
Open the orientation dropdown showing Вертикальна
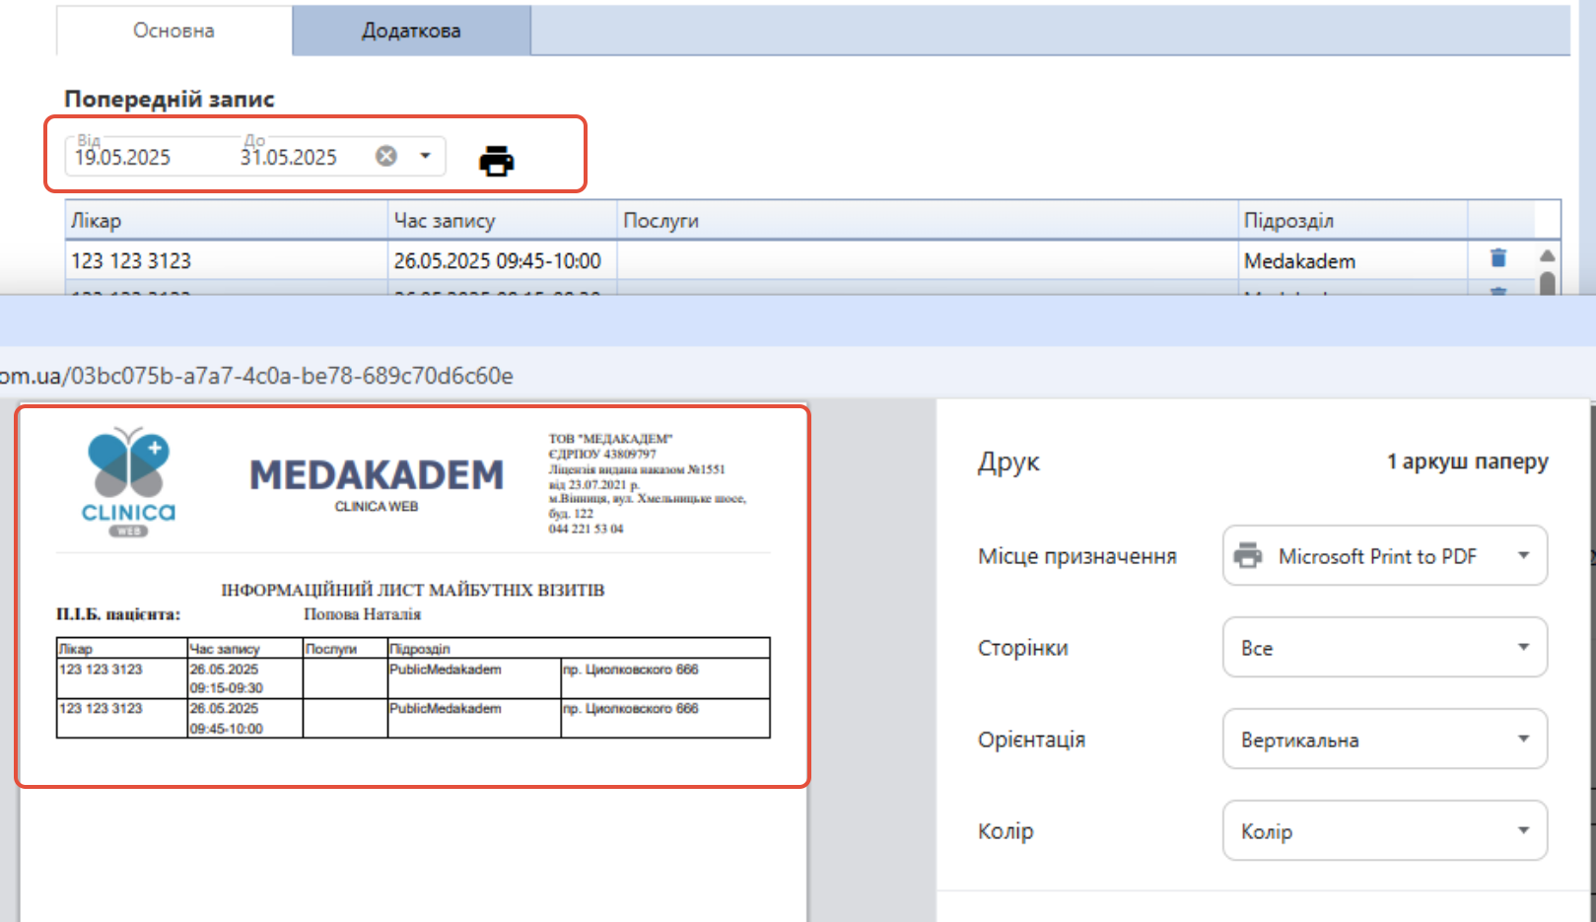point(1384,739)
